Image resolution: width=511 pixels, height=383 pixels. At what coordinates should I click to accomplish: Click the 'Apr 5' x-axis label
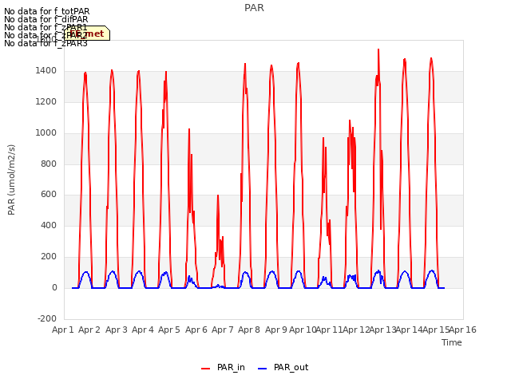tap(169, 330)
